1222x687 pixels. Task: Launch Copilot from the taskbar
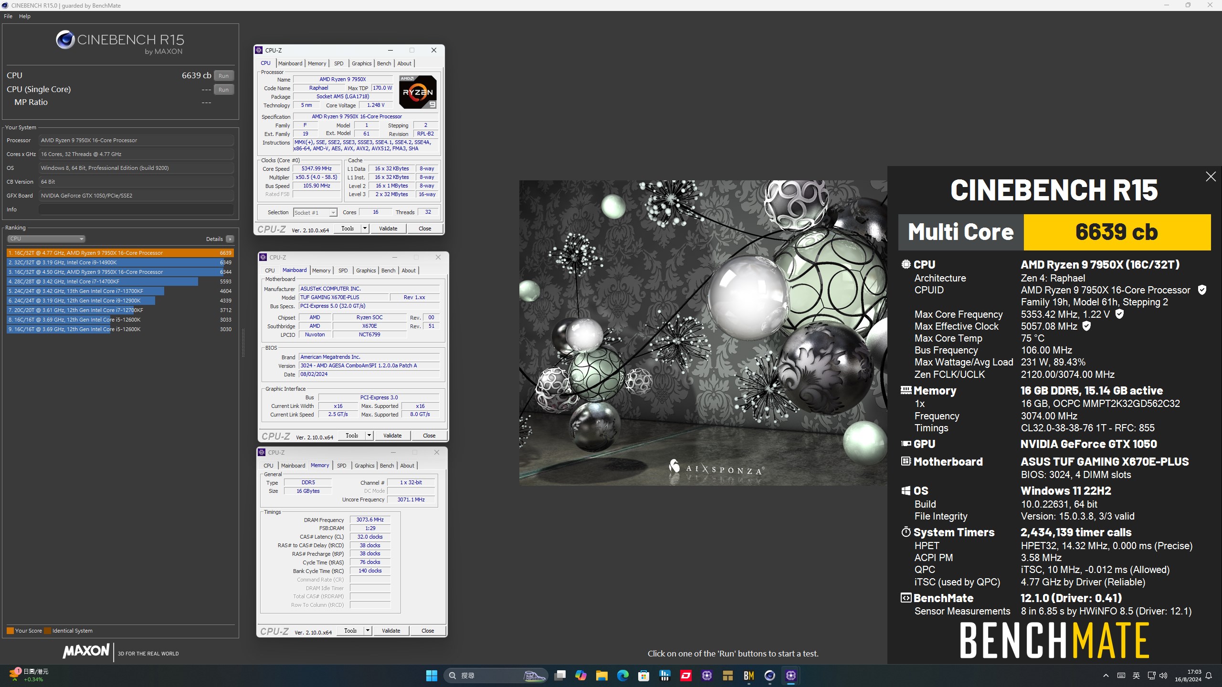tap(581, 676)
